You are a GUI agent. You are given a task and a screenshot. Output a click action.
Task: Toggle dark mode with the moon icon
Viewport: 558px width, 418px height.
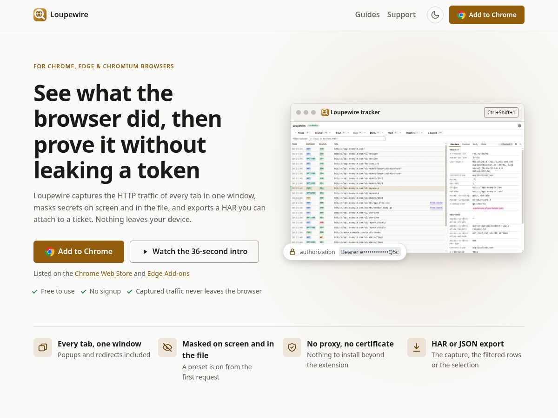(435, 15)
